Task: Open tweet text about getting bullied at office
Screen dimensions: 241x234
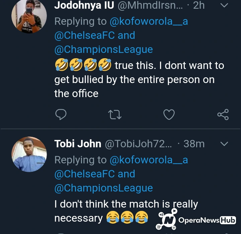Action: (x=134, y=79)
